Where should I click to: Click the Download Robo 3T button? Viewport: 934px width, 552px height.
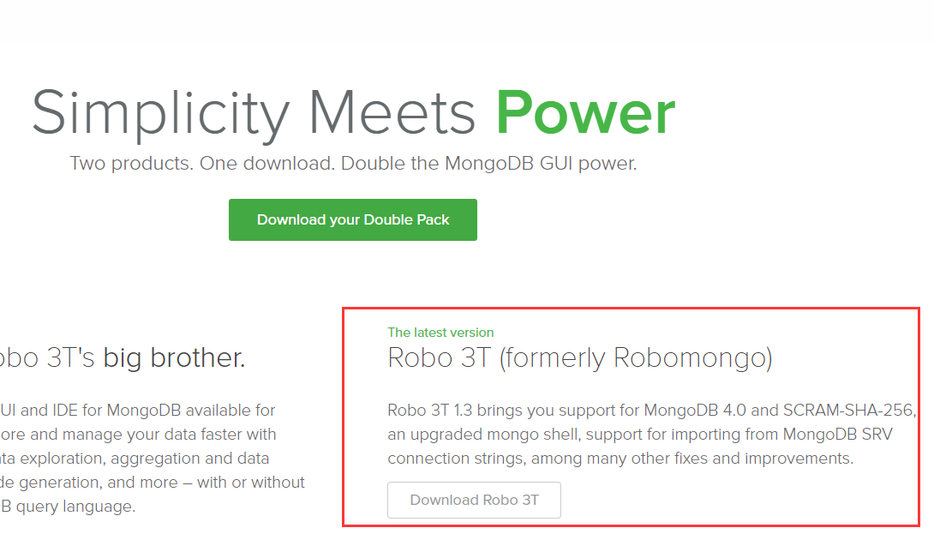tap(474, 500)
